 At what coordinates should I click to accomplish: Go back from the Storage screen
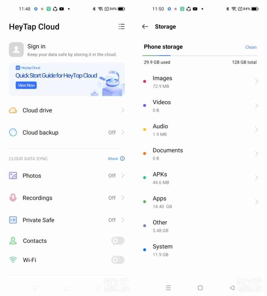pos(145,26)
